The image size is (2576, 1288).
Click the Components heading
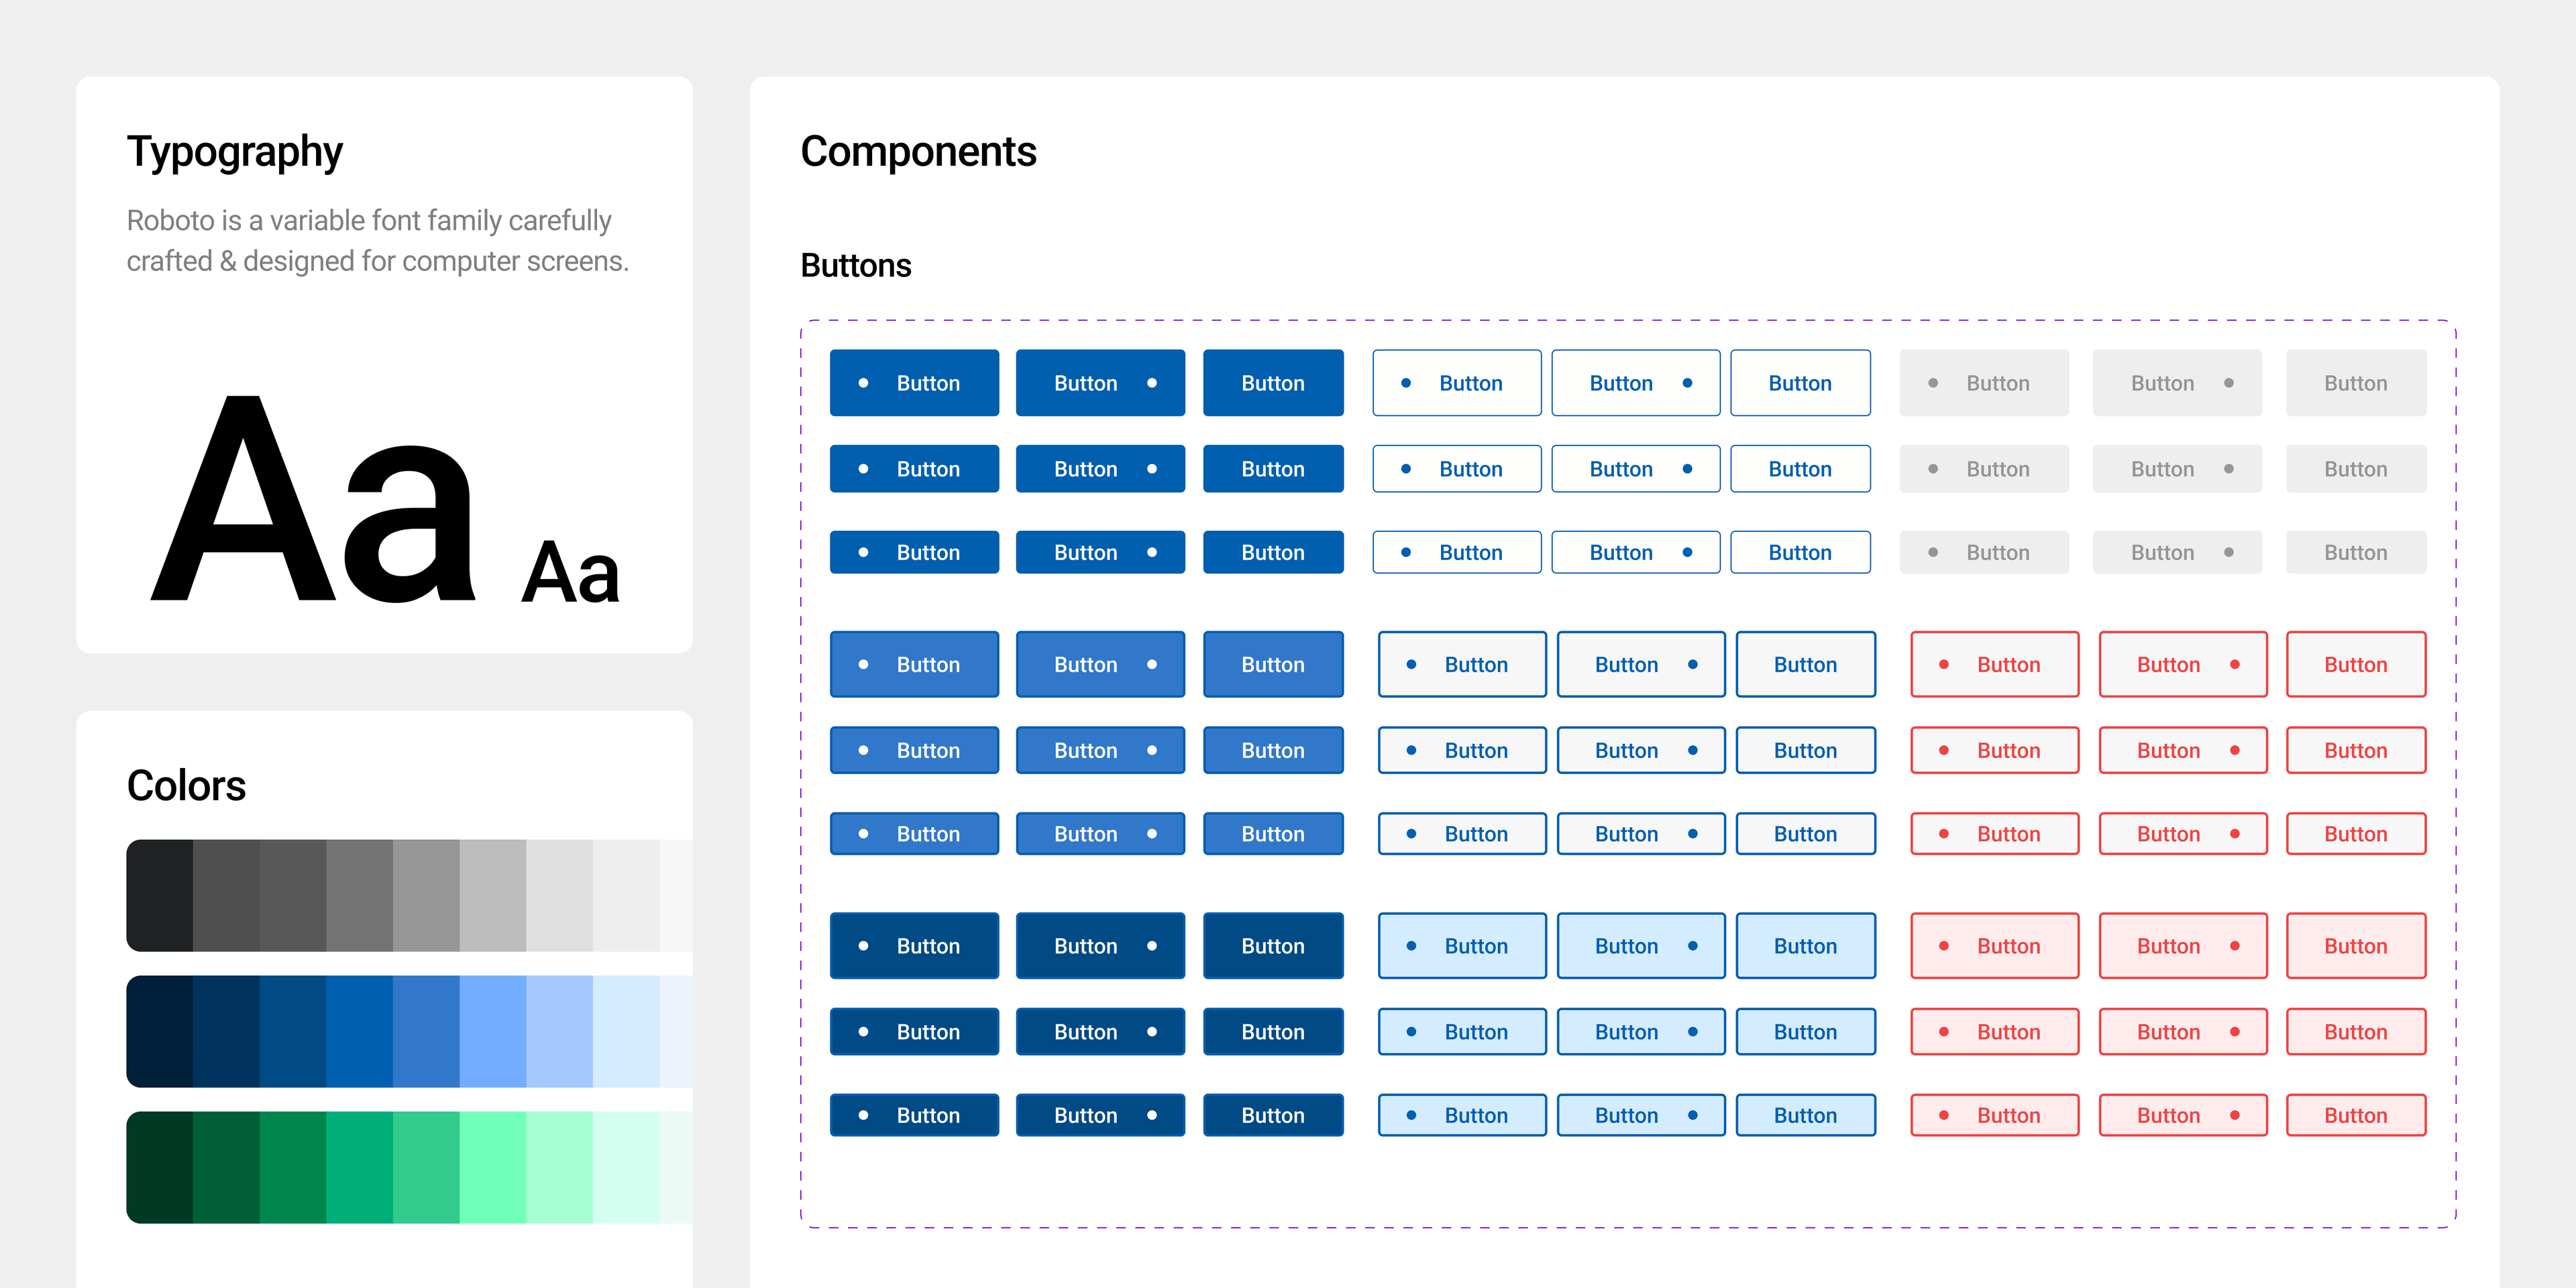click(x=918, y=152)
